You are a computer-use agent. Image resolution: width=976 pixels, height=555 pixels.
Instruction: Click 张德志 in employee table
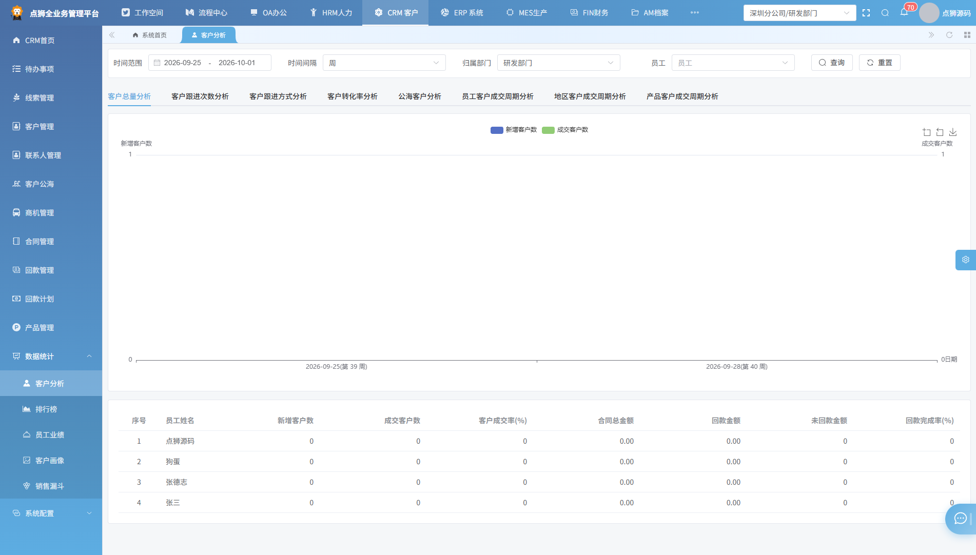tap(177, 482)
